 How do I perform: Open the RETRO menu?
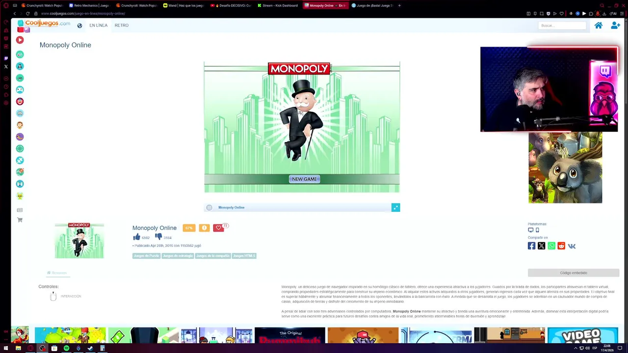122,25
